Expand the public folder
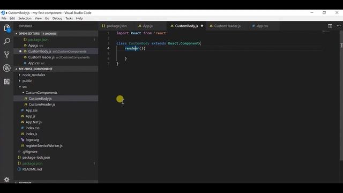 (27, 81)
